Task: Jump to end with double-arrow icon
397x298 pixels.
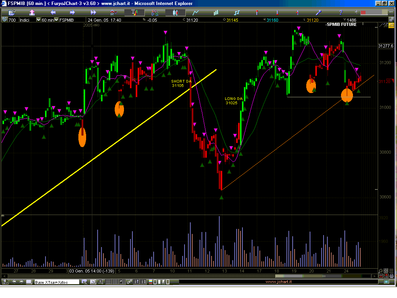Action: 93,12
